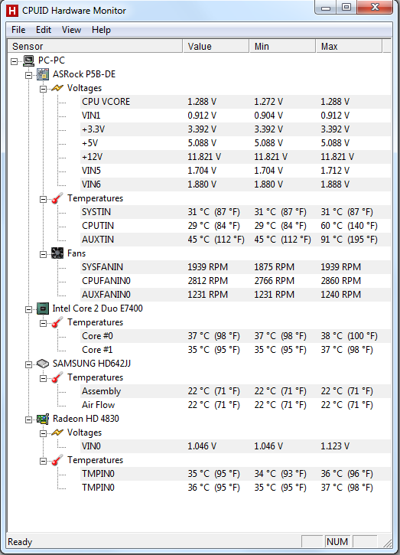Click the PC-PC computer icon

click(28, 60)
